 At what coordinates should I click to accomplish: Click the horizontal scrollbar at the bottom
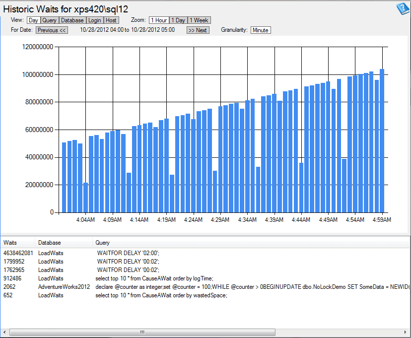coord(141,332)
